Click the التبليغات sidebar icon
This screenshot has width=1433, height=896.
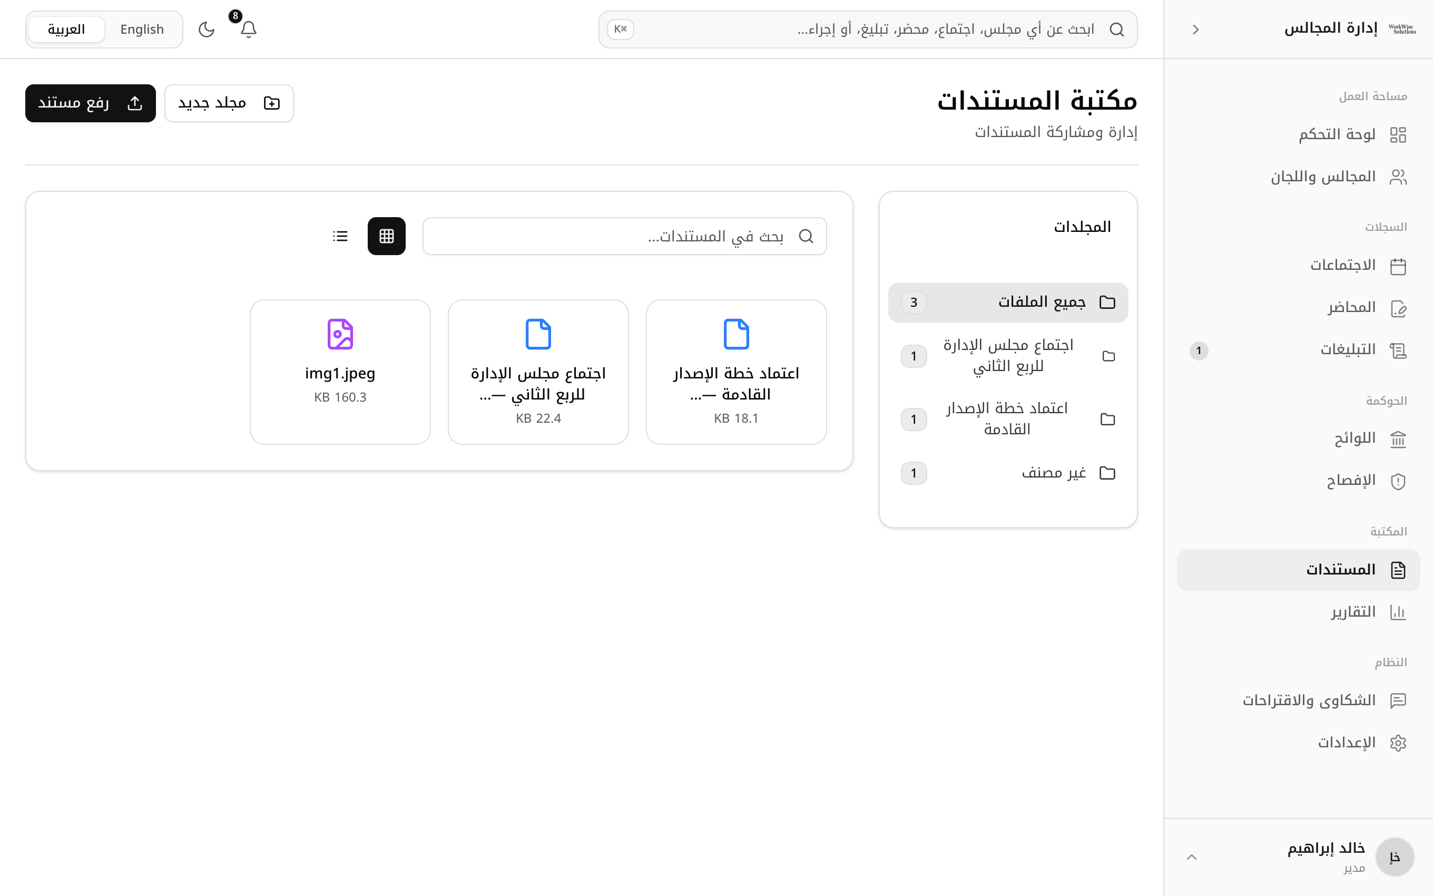coord(1398,350)
